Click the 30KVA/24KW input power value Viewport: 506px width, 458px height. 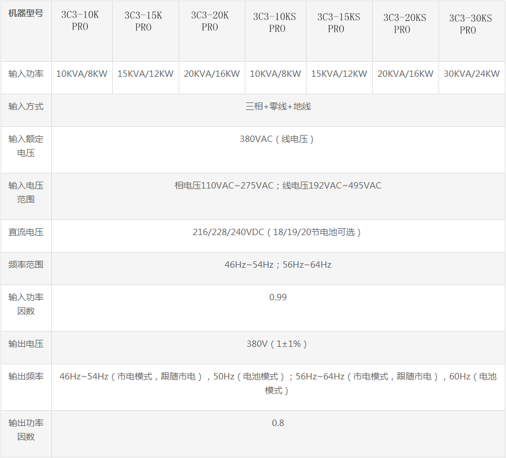point(471,74)
